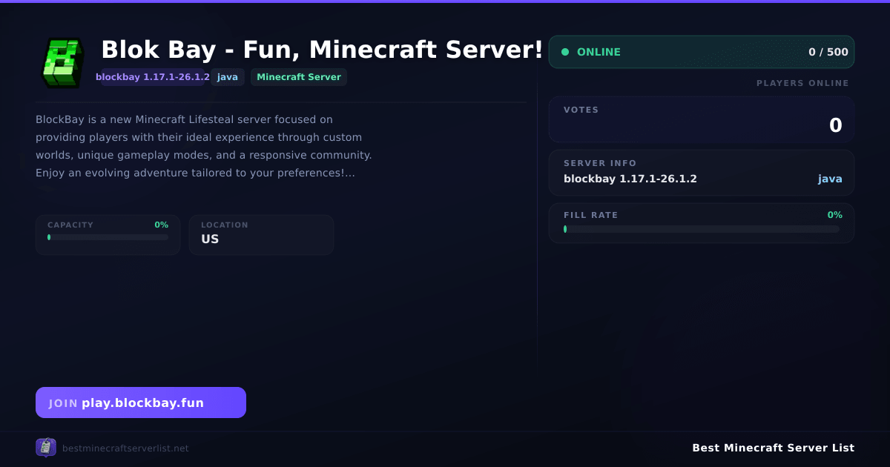Click the LOCATION label

[225, 225]
